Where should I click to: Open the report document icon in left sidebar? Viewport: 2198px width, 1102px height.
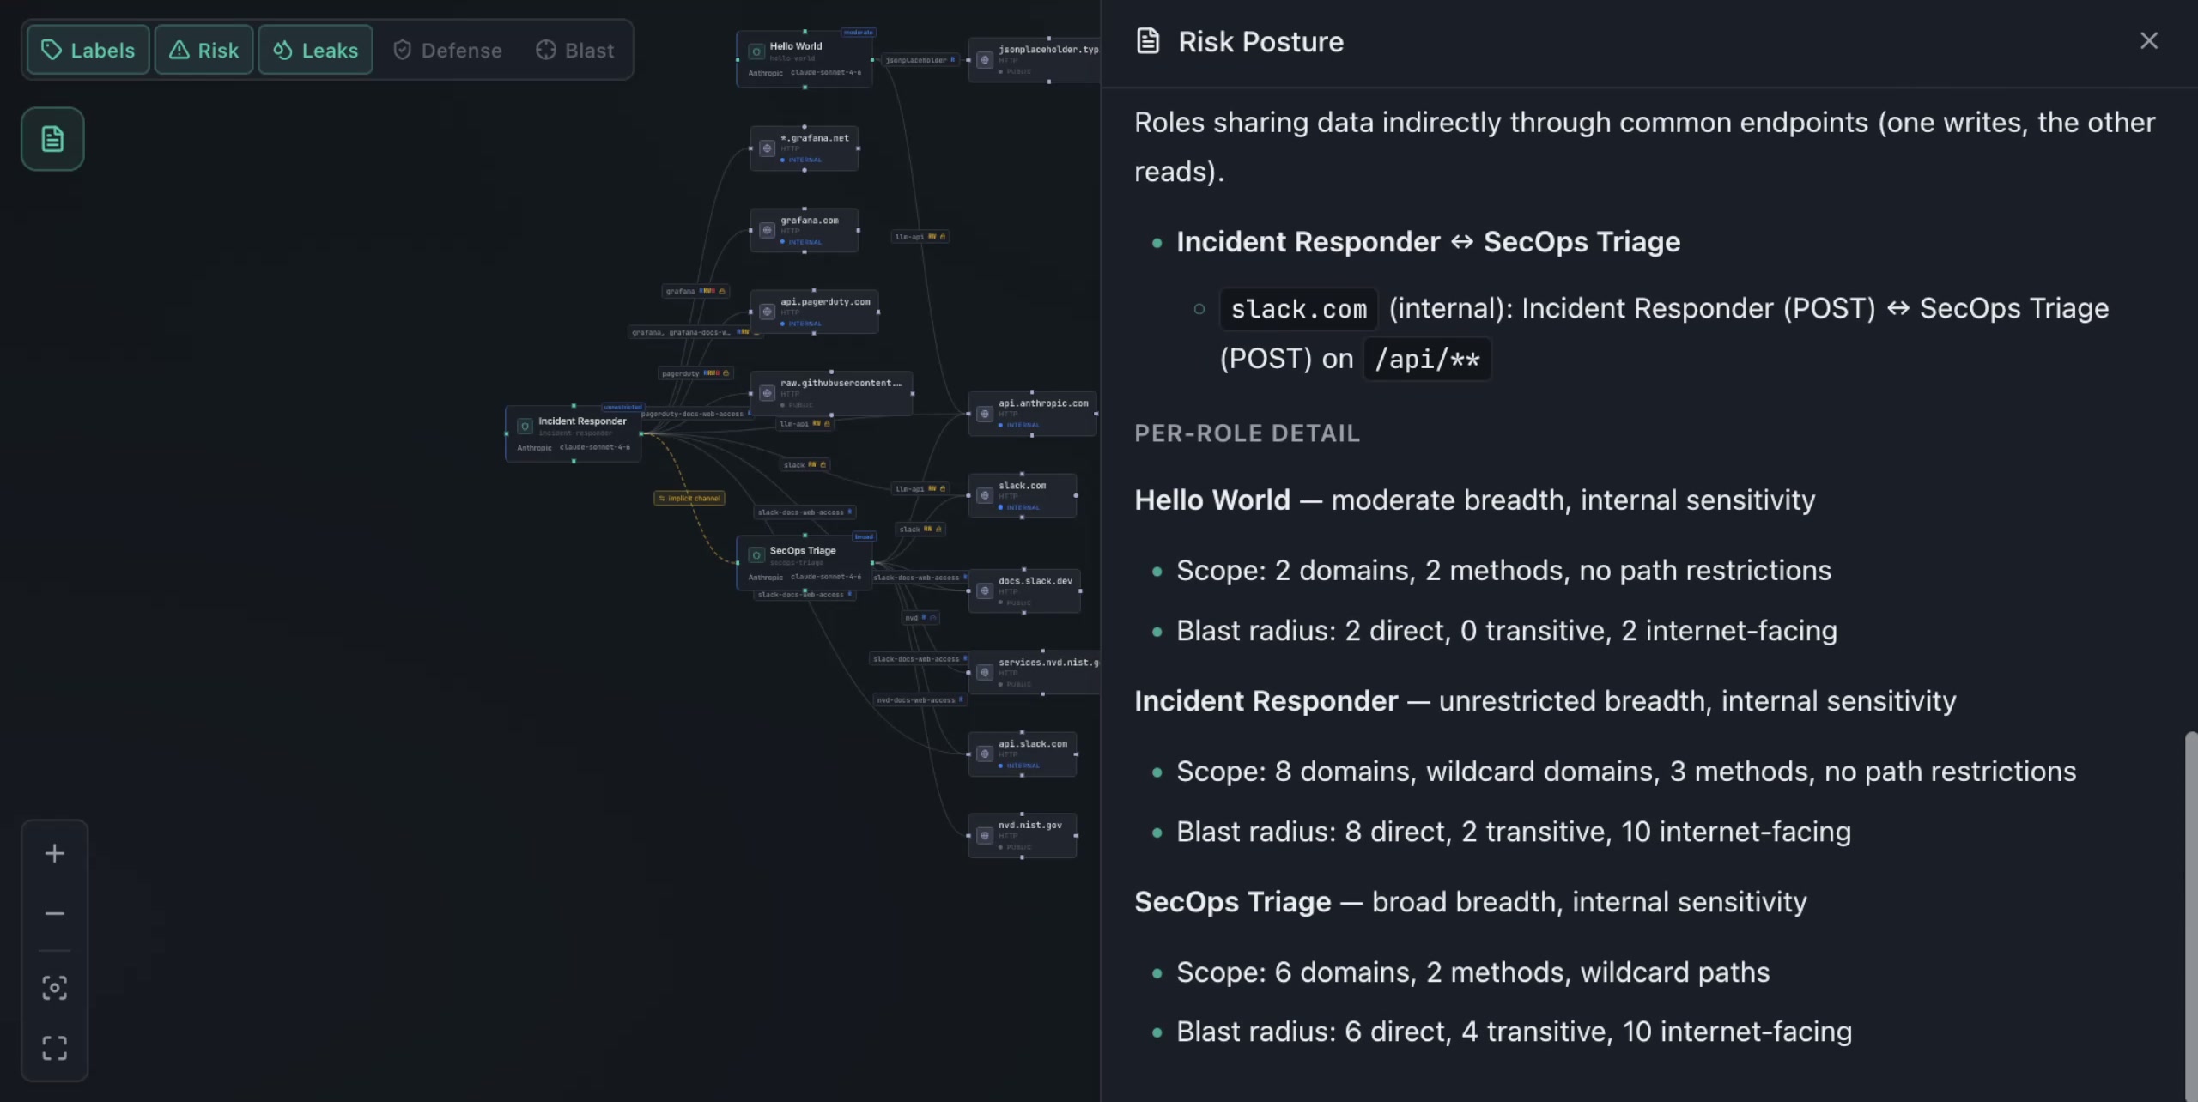click(52, 138)
